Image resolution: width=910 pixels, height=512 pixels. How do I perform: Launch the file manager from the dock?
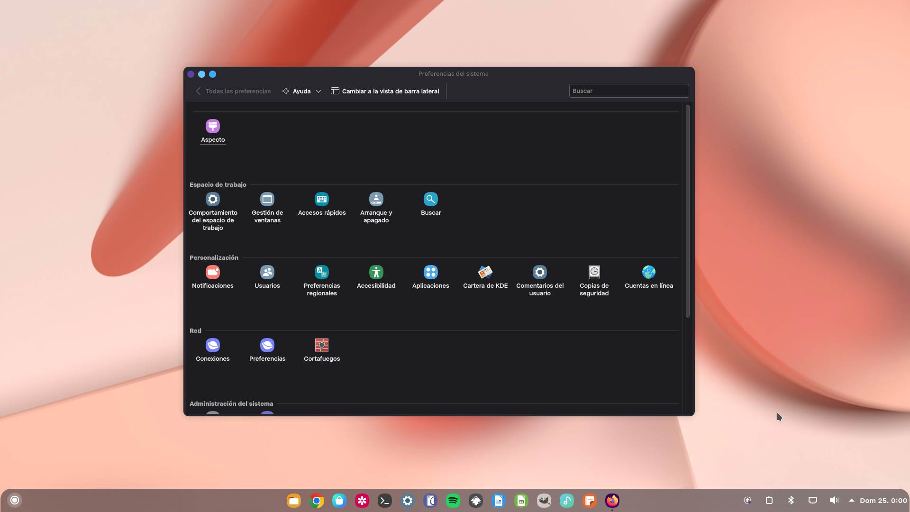pos(294,501)
